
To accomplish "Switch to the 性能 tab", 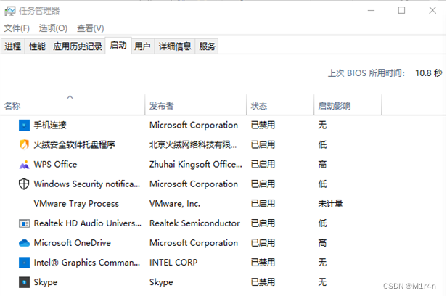I will pos(37,46).
